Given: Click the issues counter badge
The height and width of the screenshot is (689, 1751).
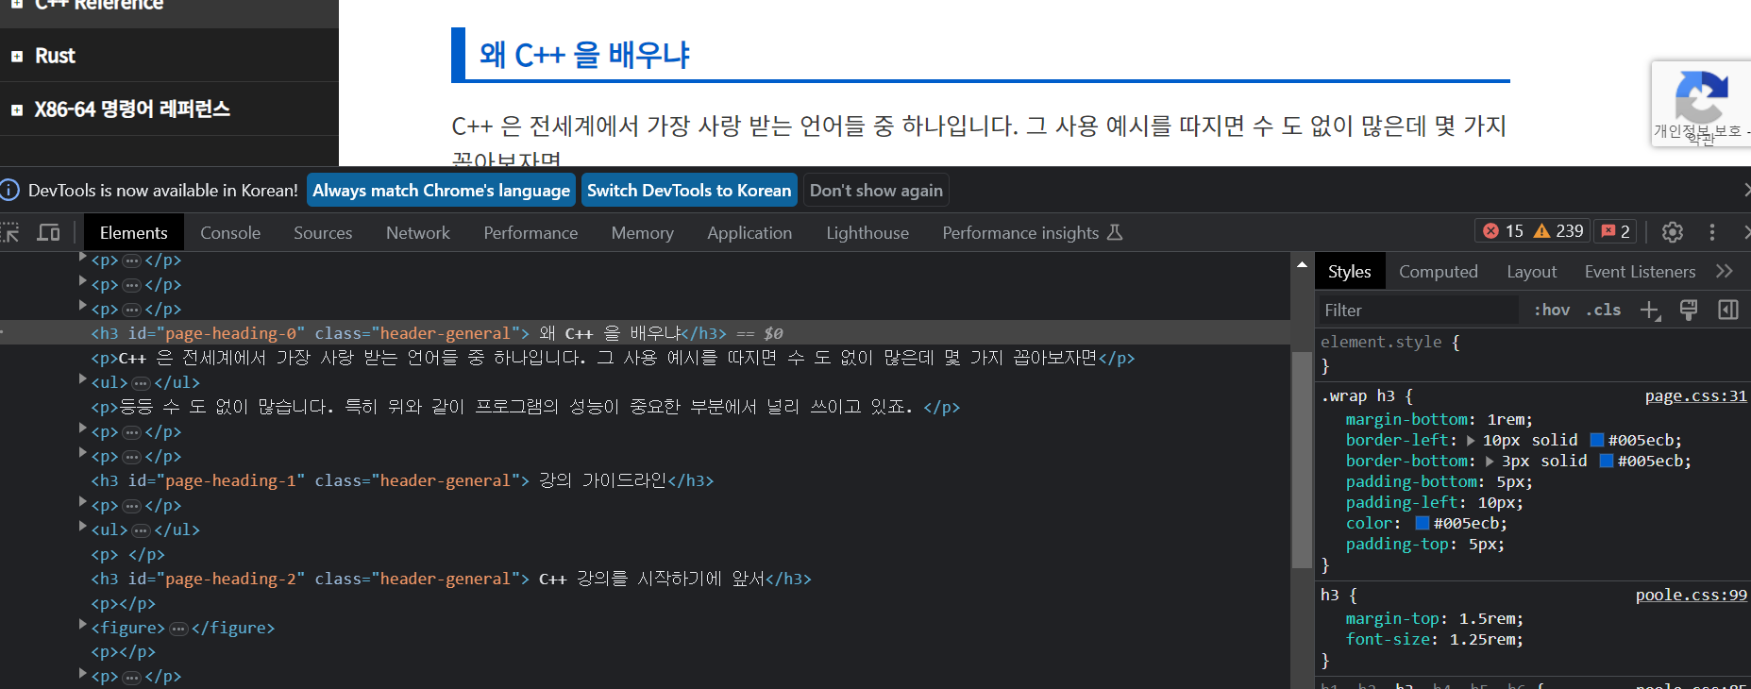Looking at the screenshot, I should click(1616, 231).
